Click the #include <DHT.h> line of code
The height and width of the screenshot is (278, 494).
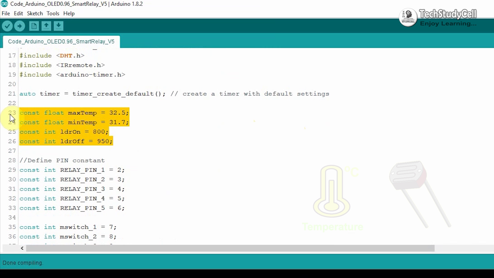tap(52, 55)
